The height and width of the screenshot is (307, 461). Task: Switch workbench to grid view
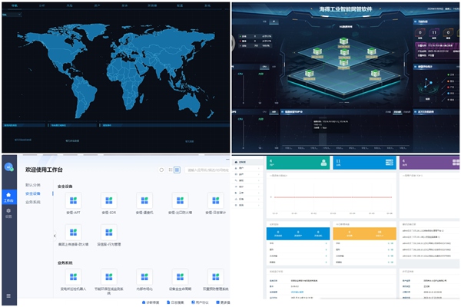tap(177, 170)
